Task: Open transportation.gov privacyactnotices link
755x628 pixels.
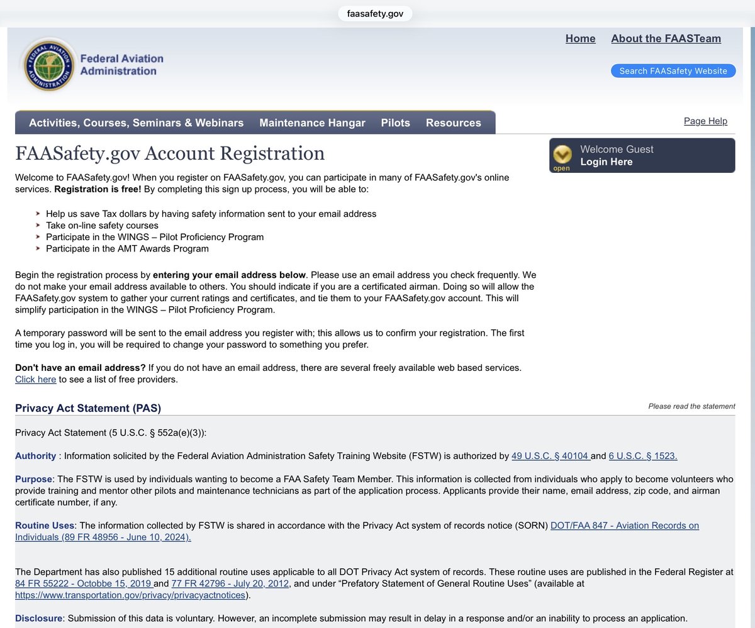Action: [130, 595]
